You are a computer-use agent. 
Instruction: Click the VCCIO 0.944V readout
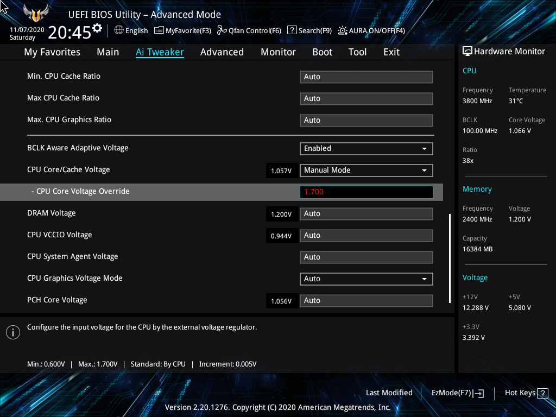pos(281,236)
